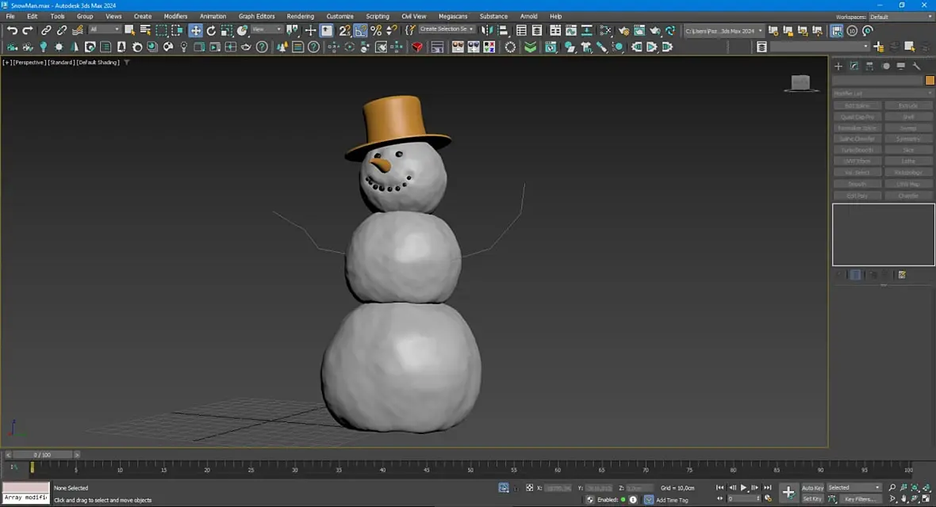The width and height of the screenshot is (936, 507).
Task: Select the Select and Move tool
Action: pyautogui.click(x=195, y=30)
